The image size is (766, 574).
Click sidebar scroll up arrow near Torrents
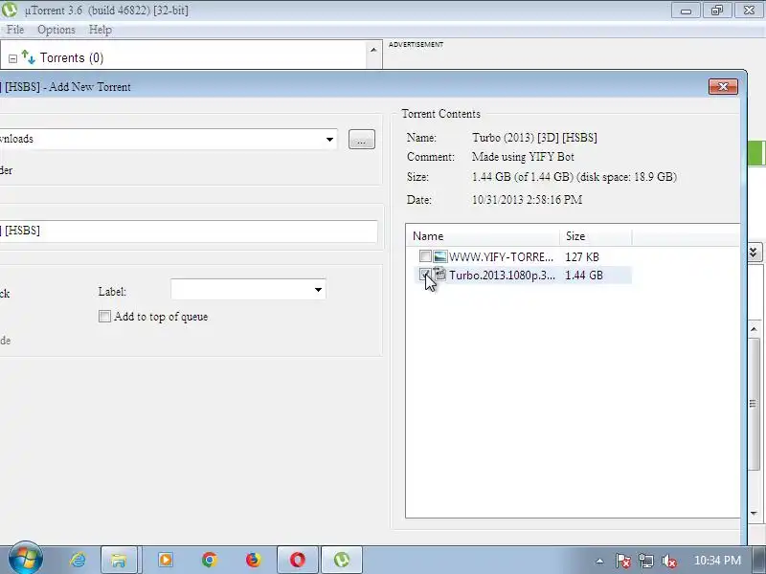(373, 50)
